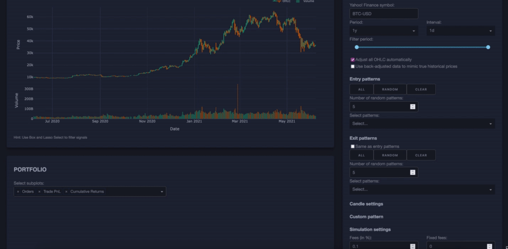
Task: Open Entry patterns Select patterns dropdown
Action: coord(422,123)
